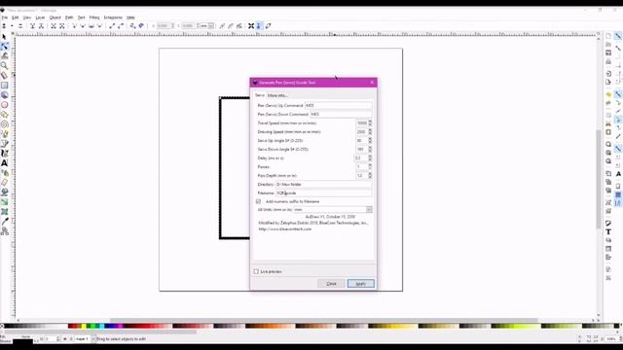Select the Measure tool
The height and width of the screenshot is (350, 623).
[4, 76]
